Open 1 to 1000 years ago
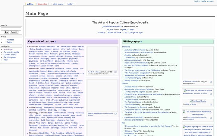217x136 pixels. coord(133,33)
